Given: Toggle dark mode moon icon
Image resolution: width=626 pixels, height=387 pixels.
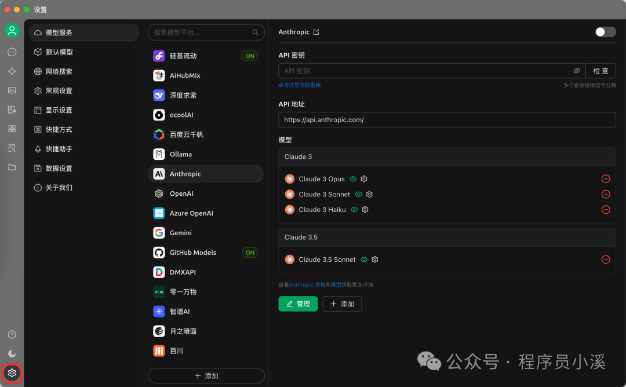Looking at the screenshot, I should tap(12, 353).
